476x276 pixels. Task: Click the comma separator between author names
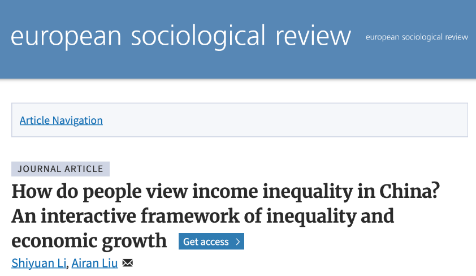click(x=68, y=266)
